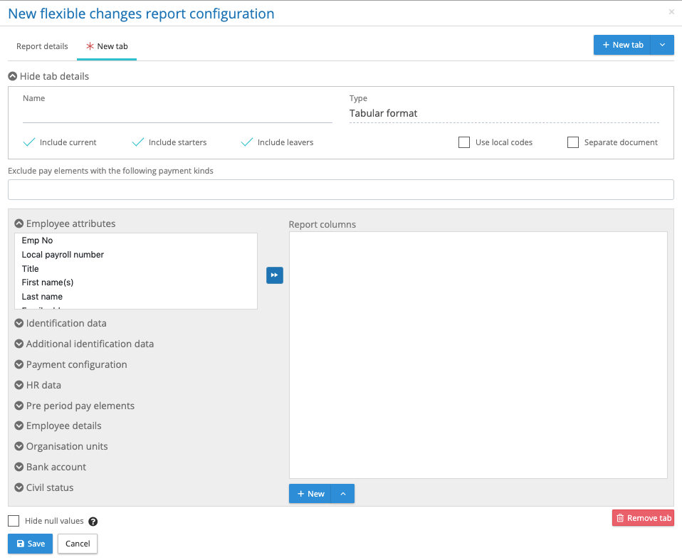Toggle Hide null values checkbox
The width and height of the screenshot is (682, 560).
[14, 521]
